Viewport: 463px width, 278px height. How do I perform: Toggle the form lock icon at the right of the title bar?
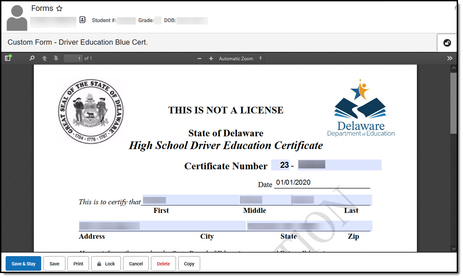[x=447, y=43]
